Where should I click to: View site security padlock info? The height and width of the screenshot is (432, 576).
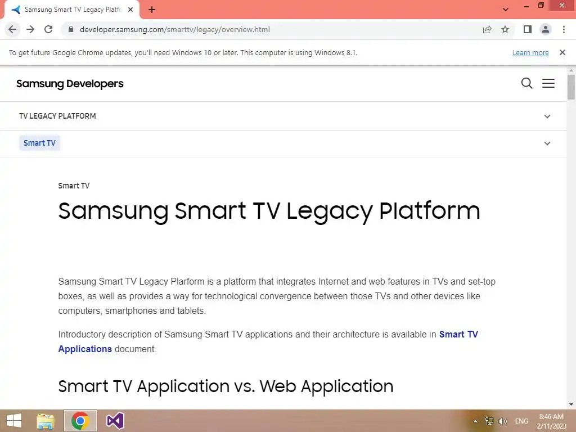click(x=71, y=29)
